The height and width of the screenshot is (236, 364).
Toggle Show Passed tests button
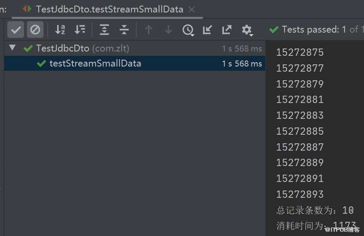pyautogui.click(x=15, y=30)
